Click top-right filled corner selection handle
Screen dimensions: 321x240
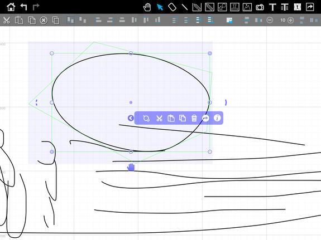pos(210,53)
